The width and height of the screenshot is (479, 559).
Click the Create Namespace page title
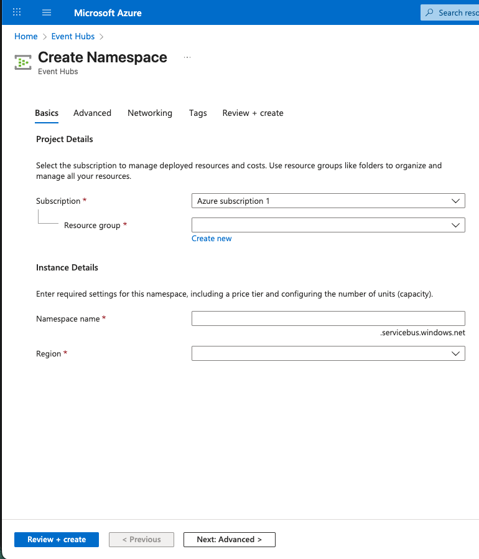click(103, 57)
